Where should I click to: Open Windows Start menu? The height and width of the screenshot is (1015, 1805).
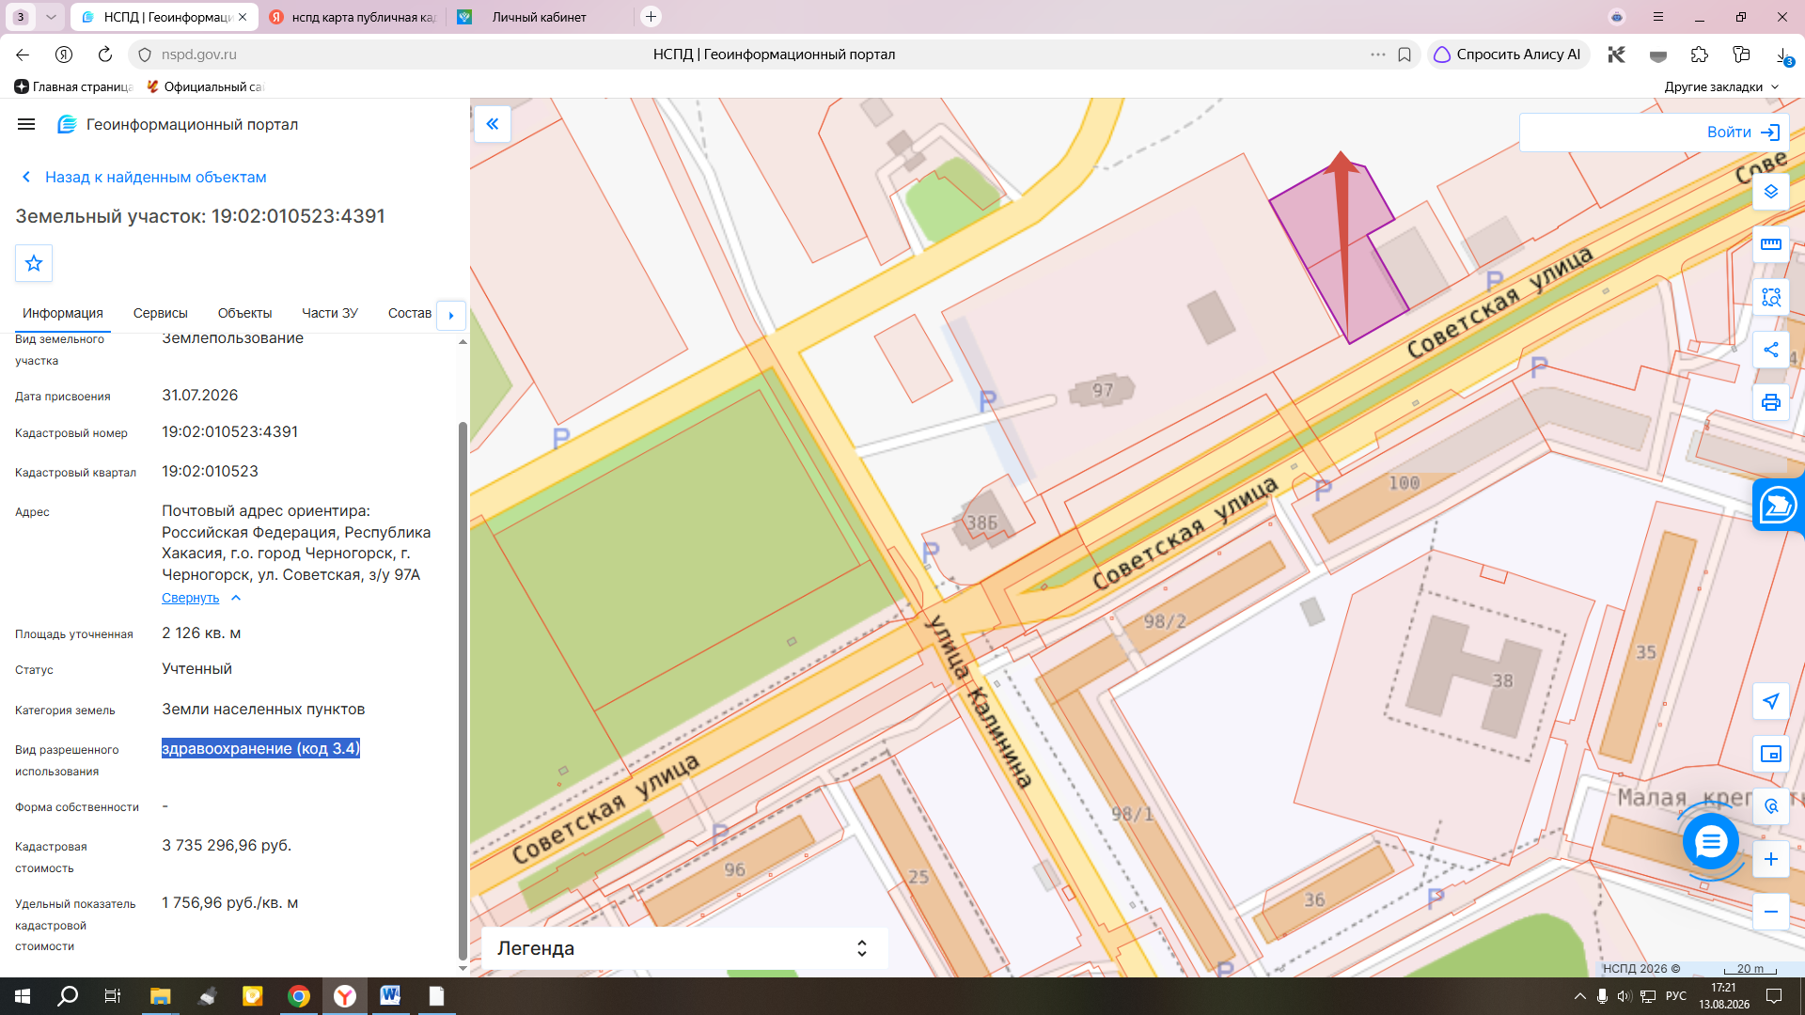click(x=23, y=996)
